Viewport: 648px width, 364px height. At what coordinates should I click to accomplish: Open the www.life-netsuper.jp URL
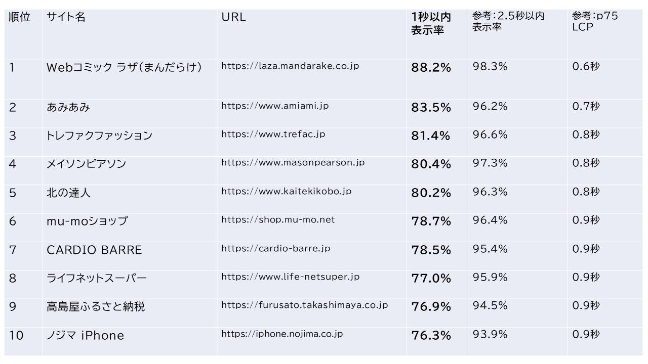[x=291, y=277]
